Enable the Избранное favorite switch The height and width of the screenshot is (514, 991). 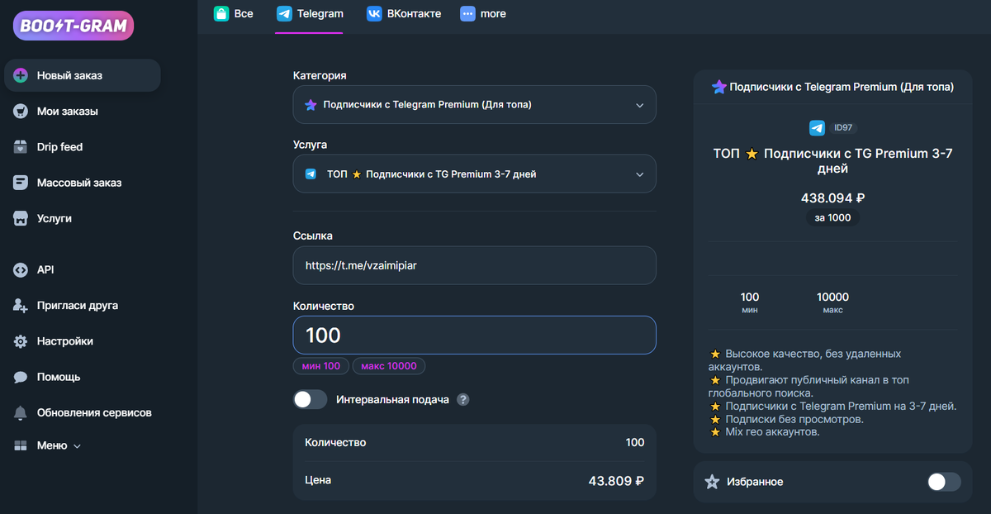944,482
